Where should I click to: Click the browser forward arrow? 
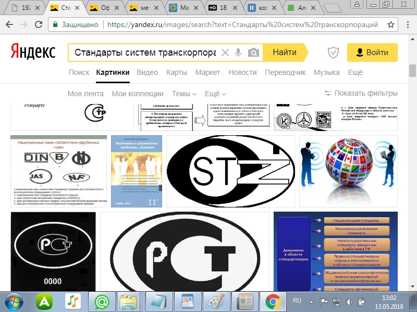coord(24,24)
